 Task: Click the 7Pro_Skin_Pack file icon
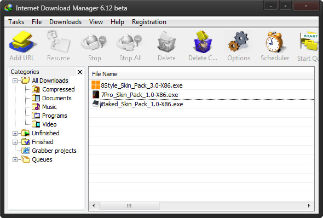coord(96,94)
